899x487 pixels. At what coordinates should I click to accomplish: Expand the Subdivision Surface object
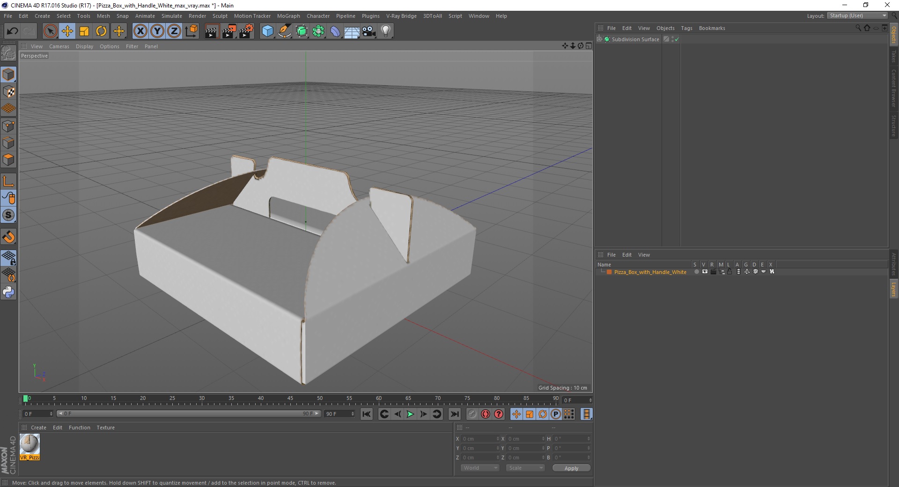599,39
